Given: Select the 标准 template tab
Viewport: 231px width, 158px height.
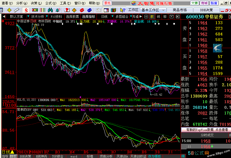Looking at the screenshot, I should coord(90,156).
